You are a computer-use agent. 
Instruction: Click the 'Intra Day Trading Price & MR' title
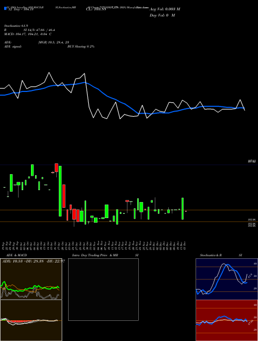point(95,255)
